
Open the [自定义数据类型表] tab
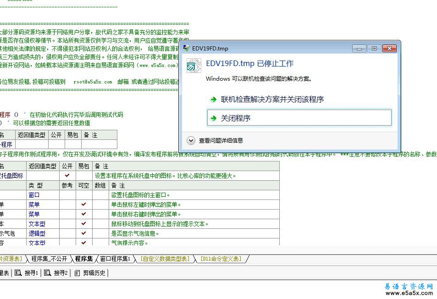(165, 259)
